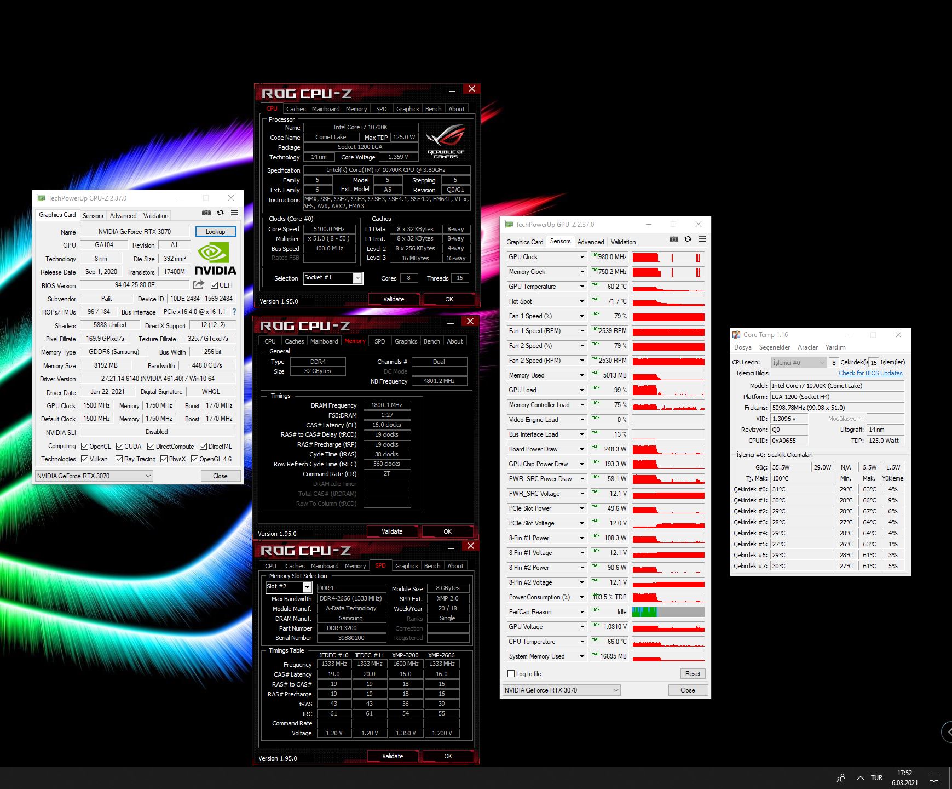Expand the PerfCap Reason sensor dropdown

click(582, 612)
